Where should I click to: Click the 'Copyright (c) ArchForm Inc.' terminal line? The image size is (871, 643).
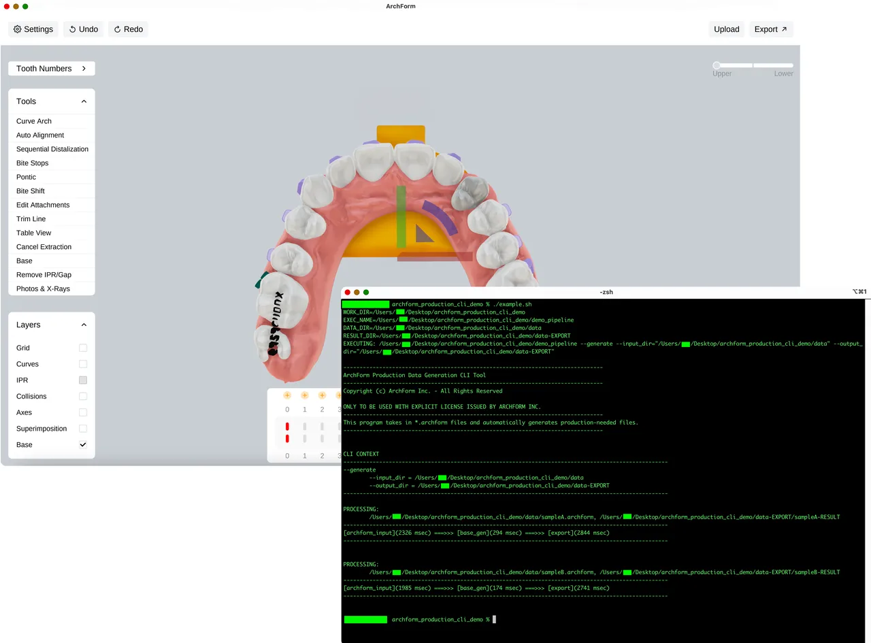point(423,391)
